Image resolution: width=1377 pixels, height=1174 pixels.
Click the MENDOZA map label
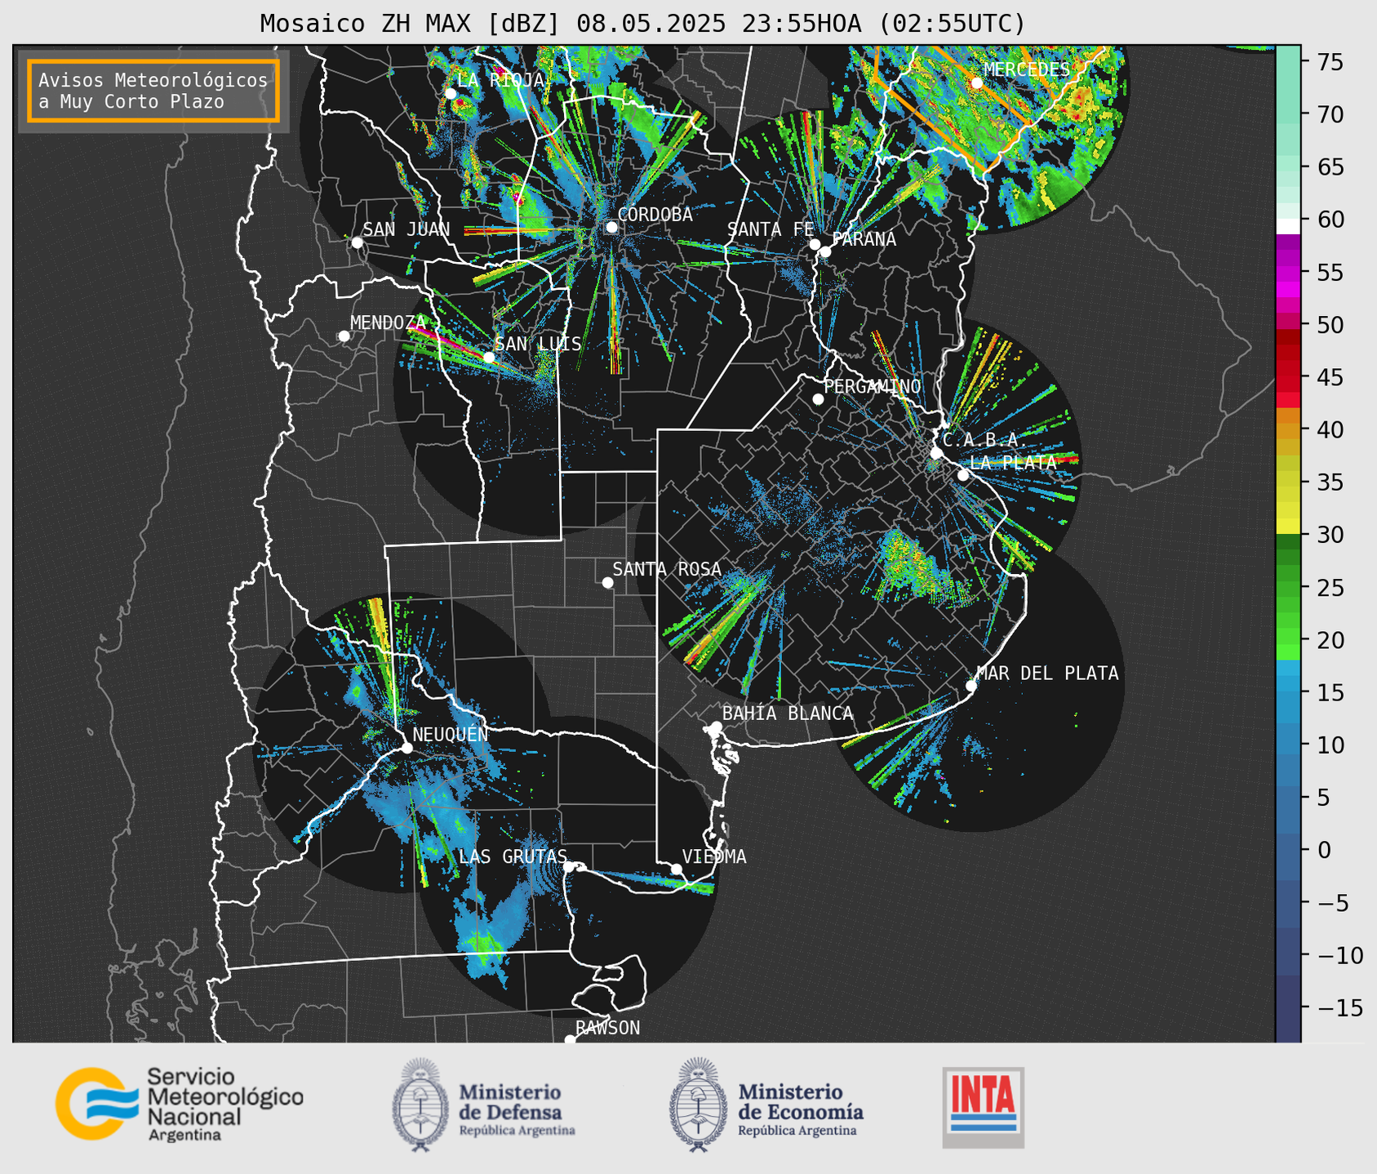(389, 322)
